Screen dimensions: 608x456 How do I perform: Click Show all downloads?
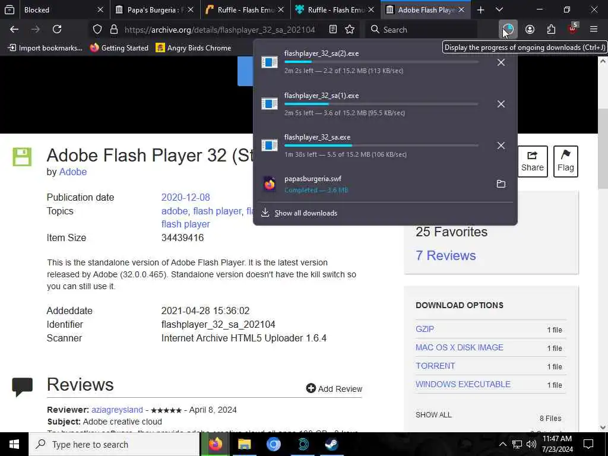point(306,213)
